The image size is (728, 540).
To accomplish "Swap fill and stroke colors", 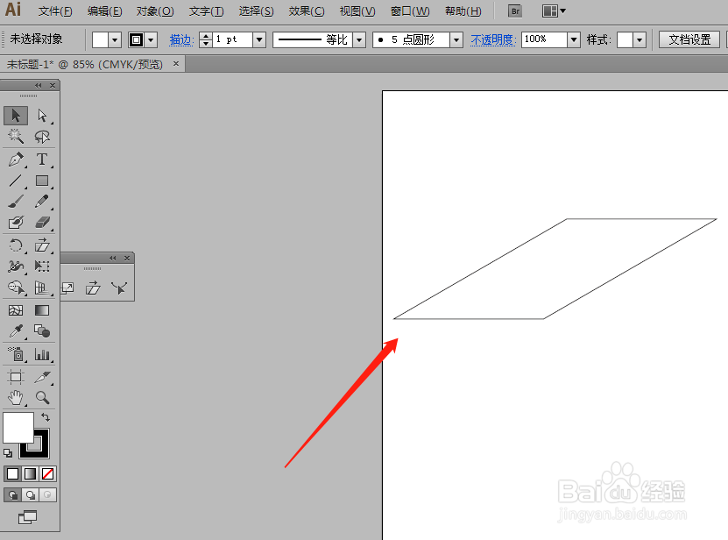I will (46, 417).
